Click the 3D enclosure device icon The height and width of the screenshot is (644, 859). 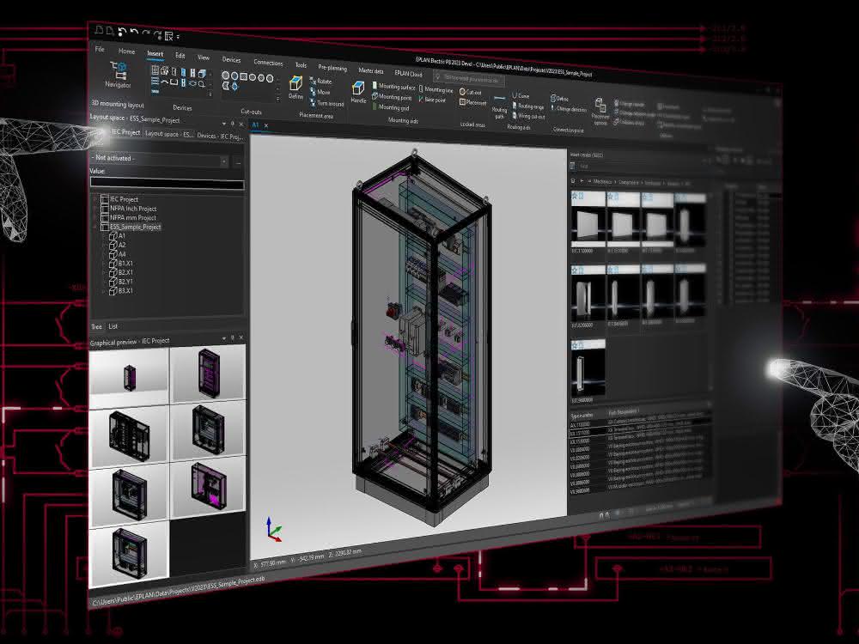tap(202, 73)
